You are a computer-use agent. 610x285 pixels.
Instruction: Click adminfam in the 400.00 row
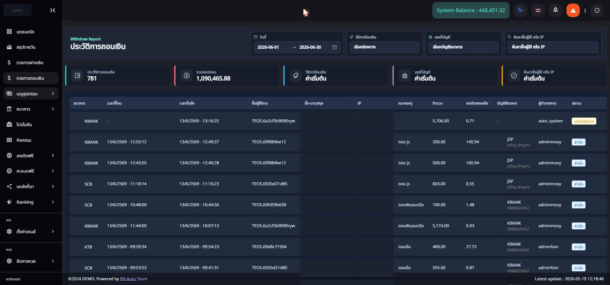pos(548,247)
